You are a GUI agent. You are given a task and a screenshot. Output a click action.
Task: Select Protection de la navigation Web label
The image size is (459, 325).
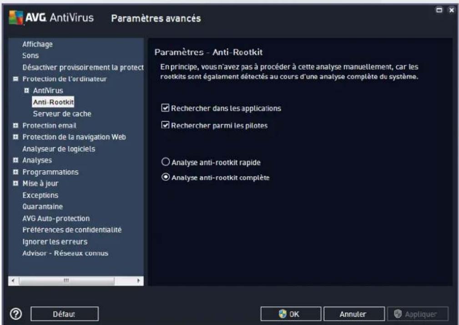click(74, 137)
